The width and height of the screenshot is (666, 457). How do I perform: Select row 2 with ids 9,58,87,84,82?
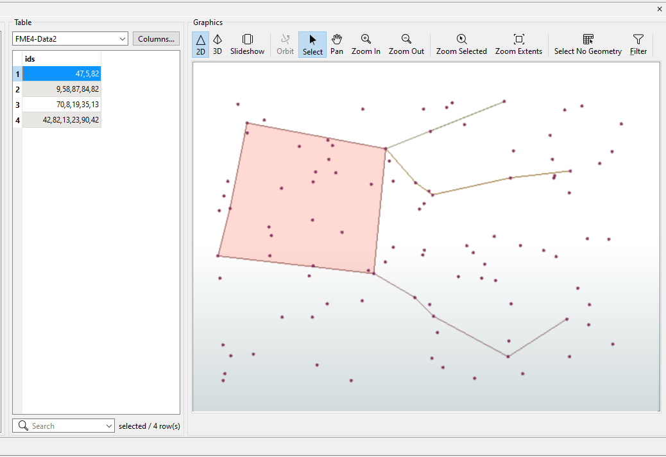click(x=62, y=89)
